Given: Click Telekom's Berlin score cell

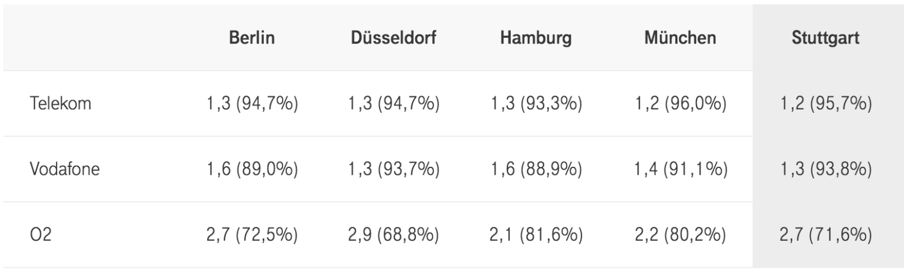Looking at the screenshot, I should [x=252, y=104].
